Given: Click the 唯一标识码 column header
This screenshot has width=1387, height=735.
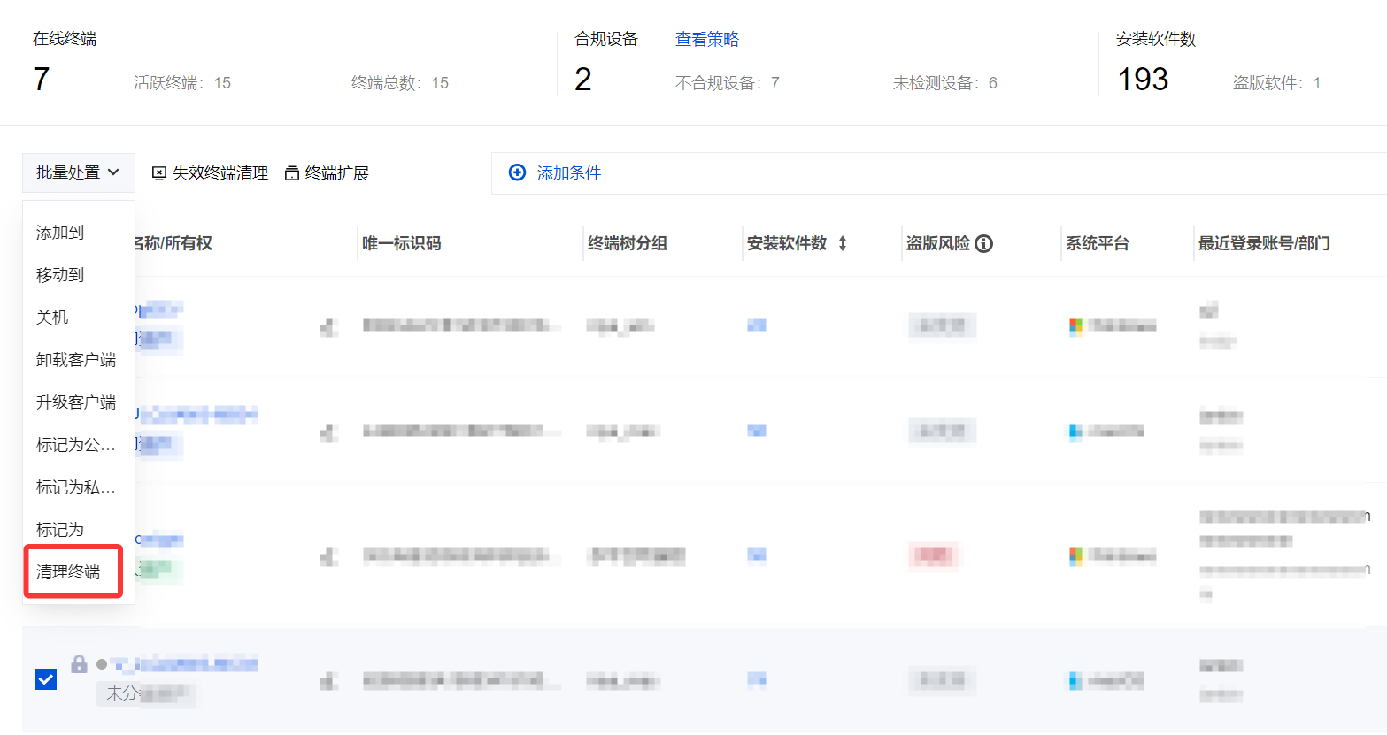Looking at the screenshot, I should coord(402,243).
